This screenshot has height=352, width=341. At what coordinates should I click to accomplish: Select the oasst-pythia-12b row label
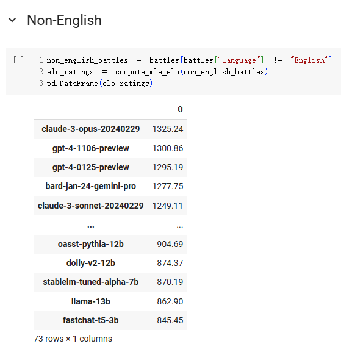(91, 244)
